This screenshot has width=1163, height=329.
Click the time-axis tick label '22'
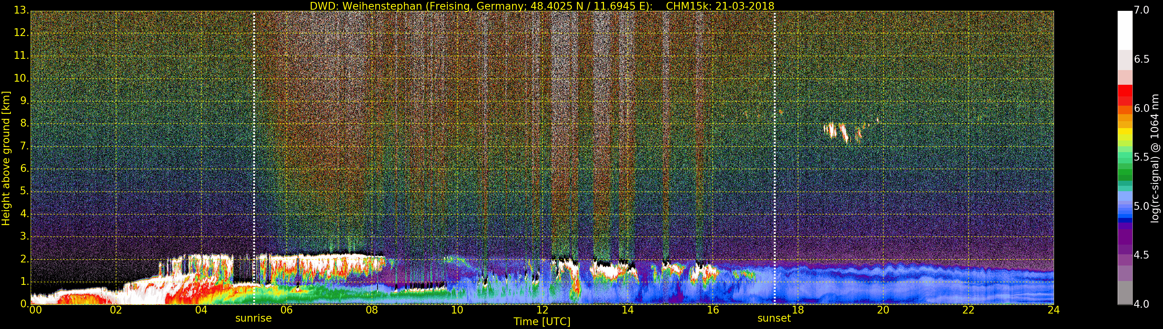[x=968, y=310]
